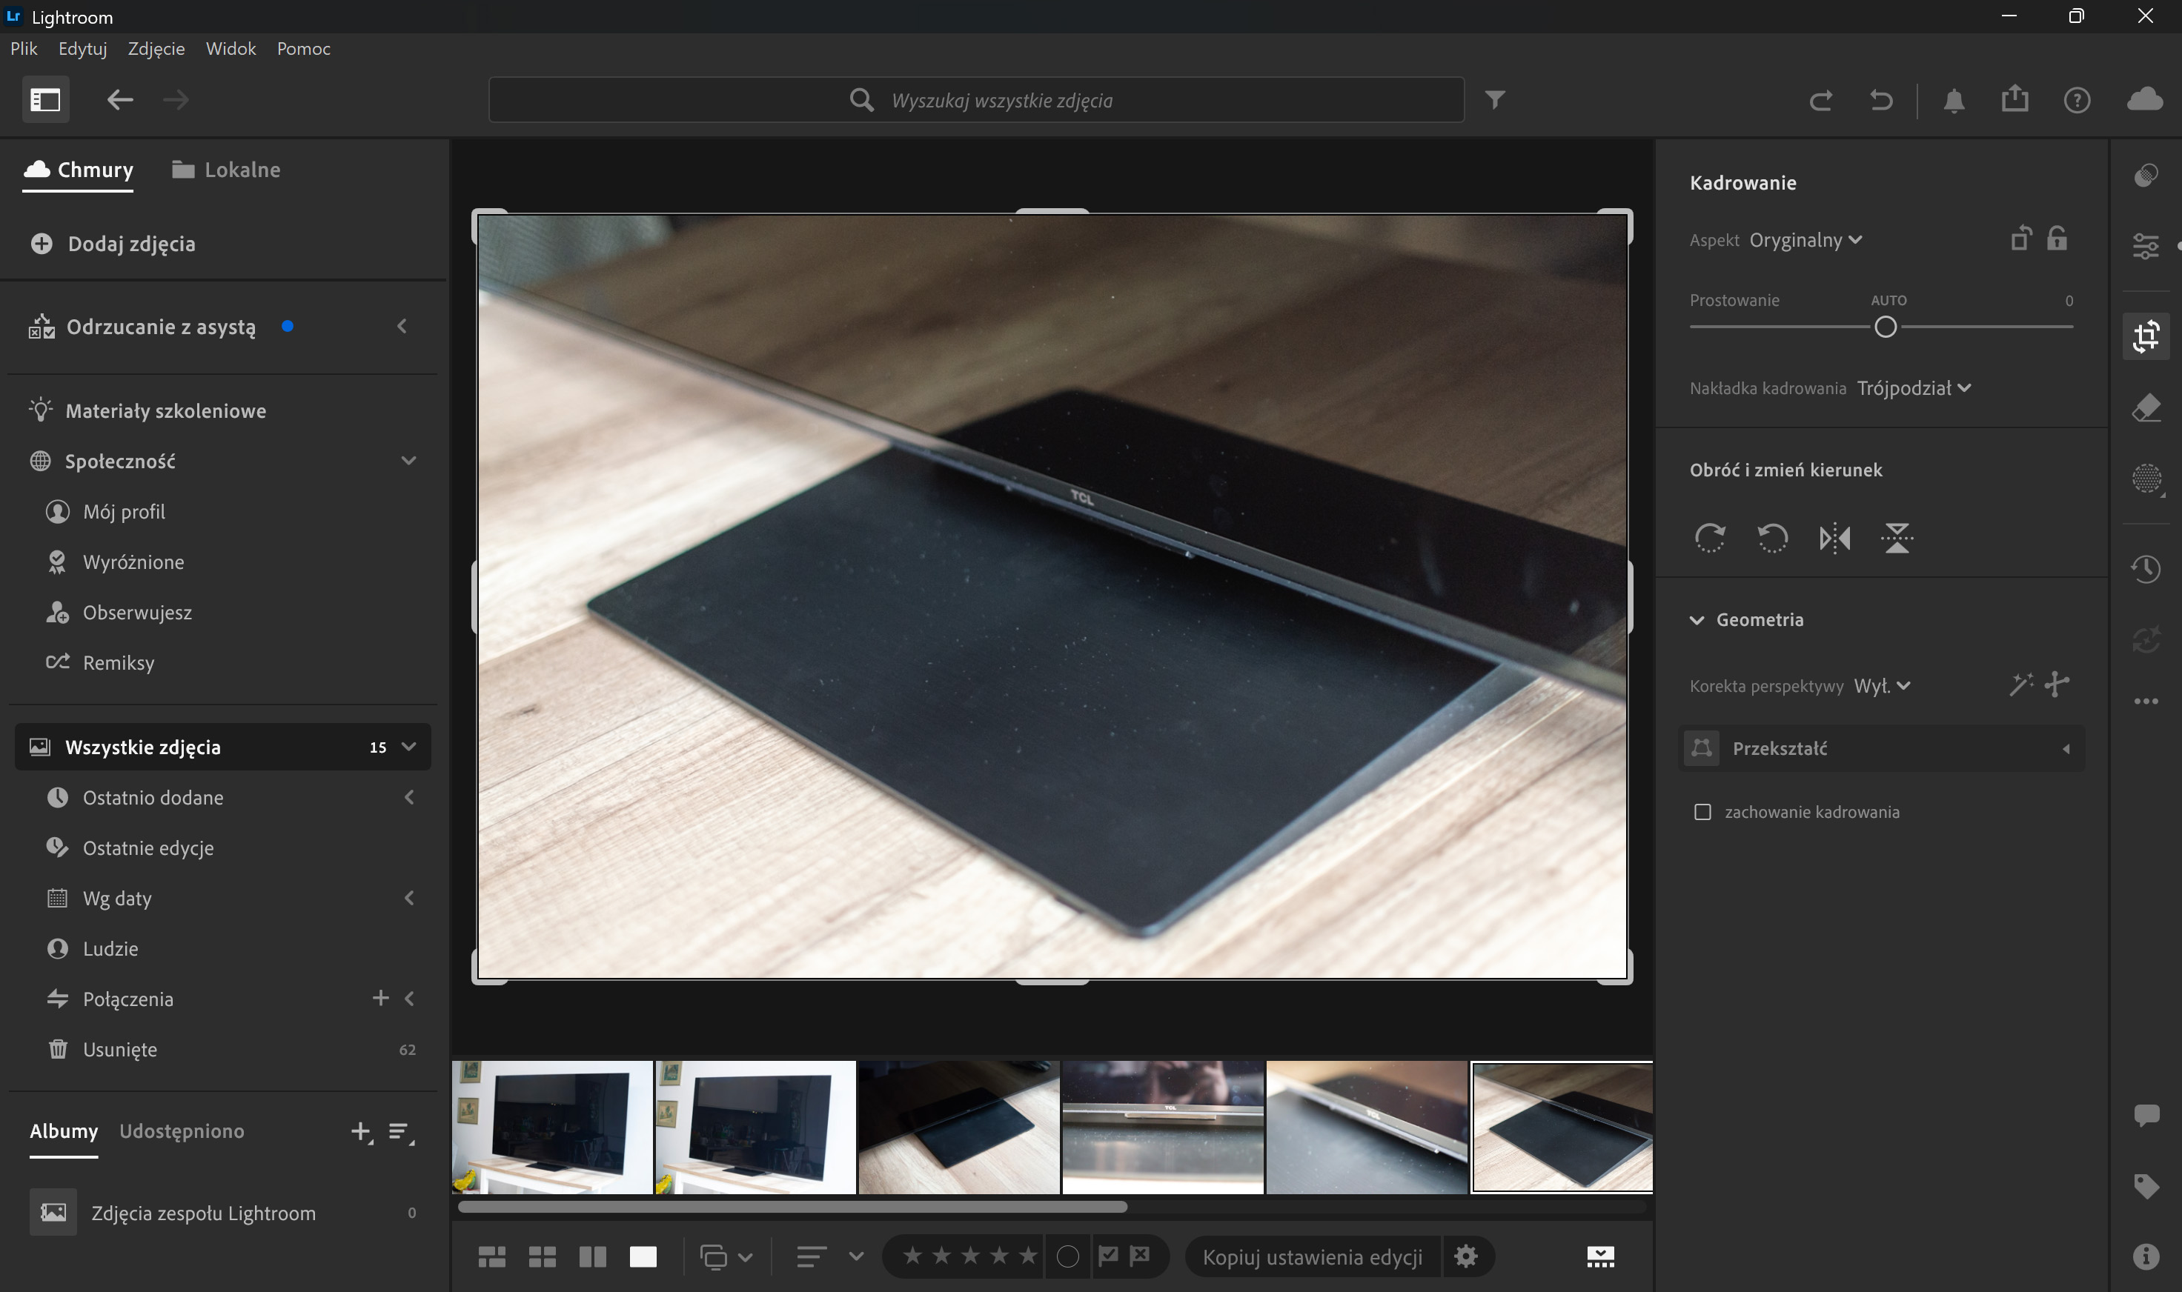2182x1292 pixels.
Task: Click the share/export icon
Action: tap(2014, 99)
